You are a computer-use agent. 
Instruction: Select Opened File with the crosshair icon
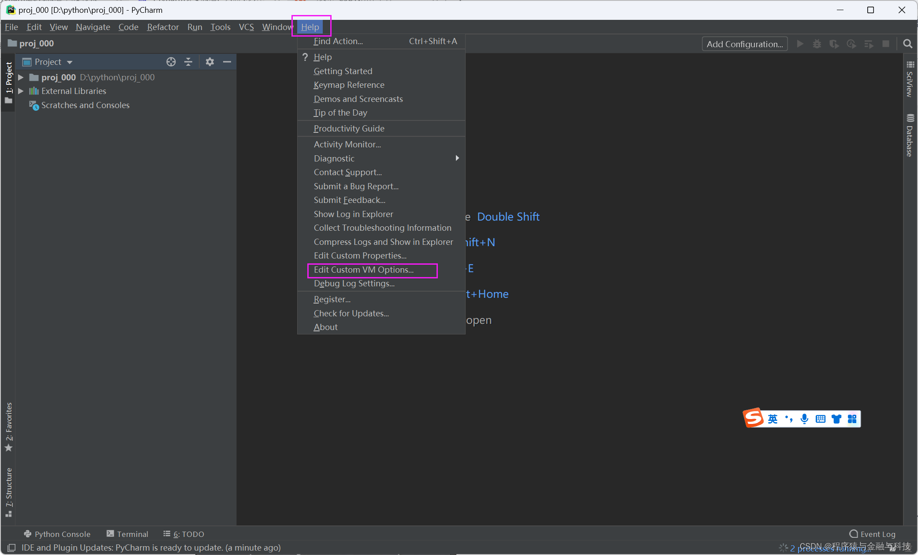click(171, 62)
